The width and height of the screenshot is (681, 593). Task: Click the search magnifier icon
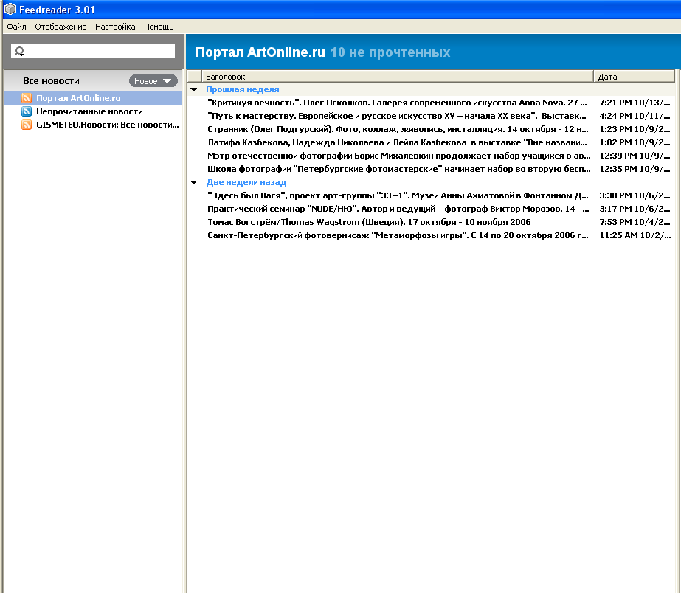(19, 51)
